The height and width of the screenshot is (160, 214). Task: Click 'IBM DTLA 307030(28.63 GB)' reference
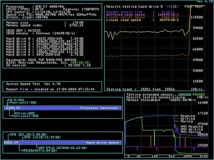pos(63,148)
